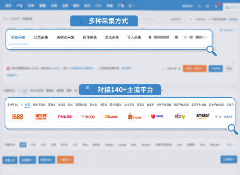Switch to 链接采集 tab
Viewport: 240px width, 175px height.
(18, 37)
